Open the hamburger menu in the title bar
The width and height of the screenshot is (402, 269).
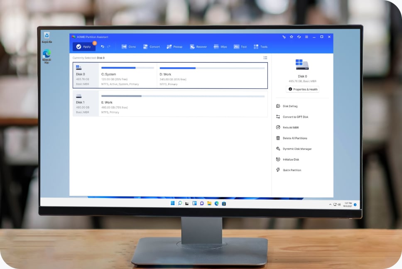(306, 37)
